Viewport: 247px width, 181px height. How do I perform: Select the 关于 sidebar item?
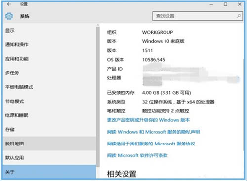coord(49,172)
